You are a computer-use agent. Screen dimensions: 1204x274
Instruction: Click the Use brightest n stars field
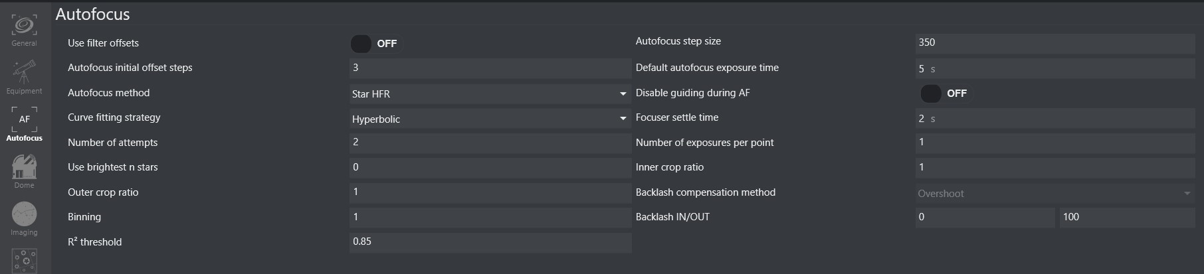coord(490,168)
